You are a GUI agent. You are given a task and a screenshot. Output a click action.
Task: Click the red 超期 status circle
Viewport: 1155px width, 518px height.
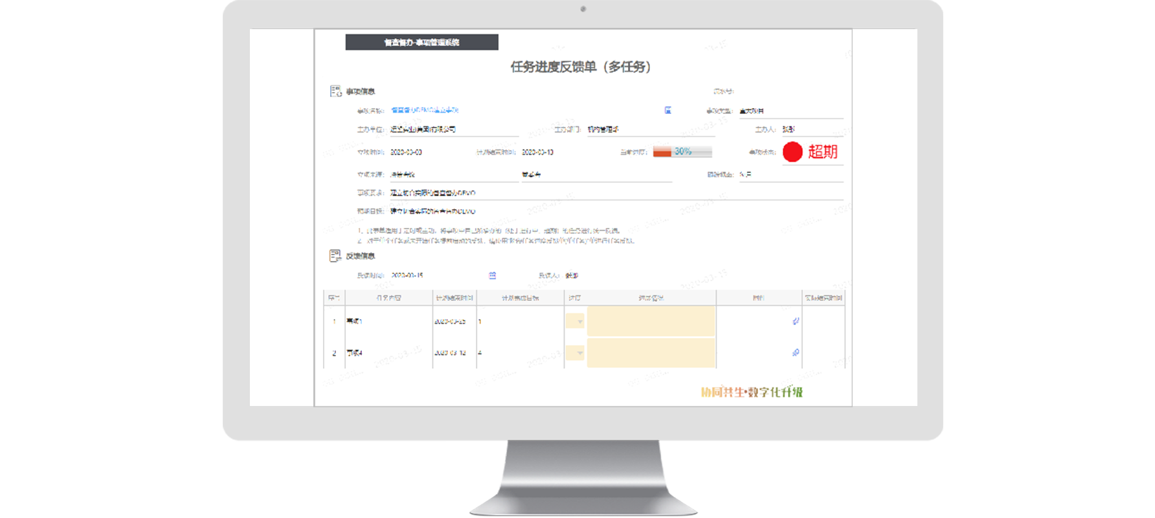(792, 152)
